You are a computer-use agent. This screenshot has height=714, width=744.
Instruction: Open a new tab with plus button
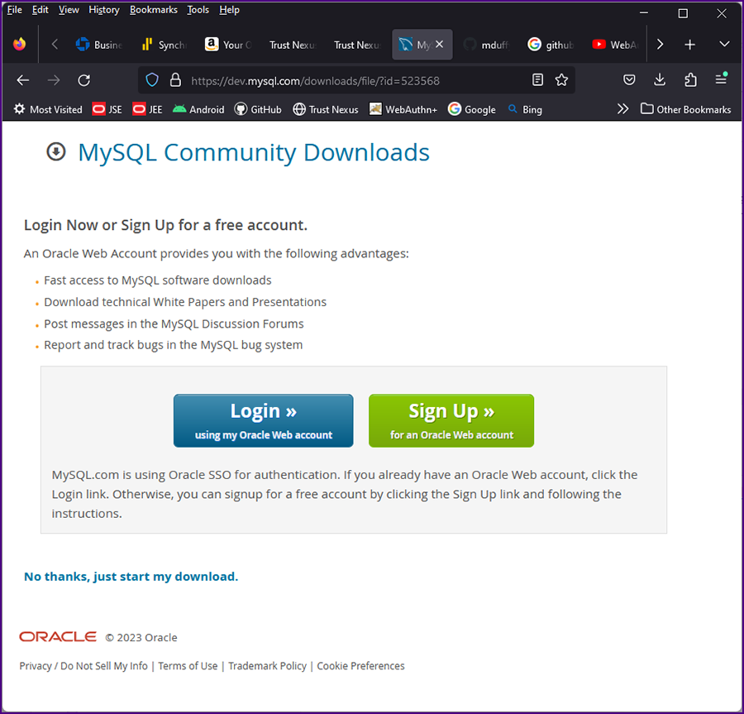click(x=690, y=45)
